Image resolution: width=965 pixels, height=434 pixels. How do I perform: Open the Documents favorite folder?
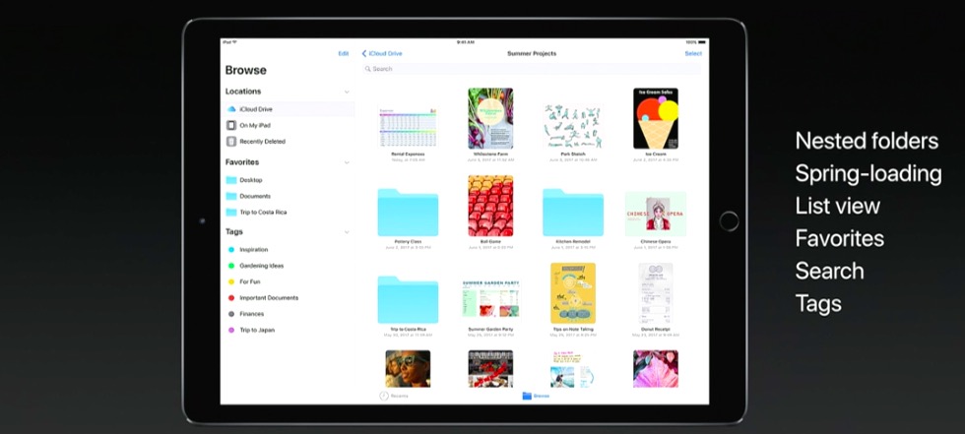(254, 196)
